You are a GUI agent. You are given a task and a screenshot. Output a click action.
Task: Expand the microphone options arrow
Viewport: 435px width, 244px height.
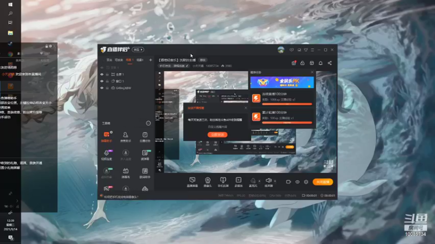(259, 181)
